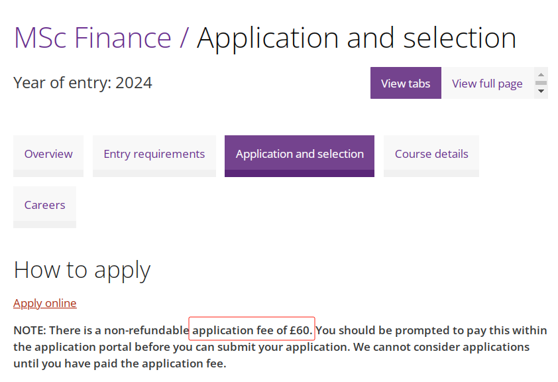Click the How to apply heading
The height and width of the screenshot is (382, 558).
82,270
